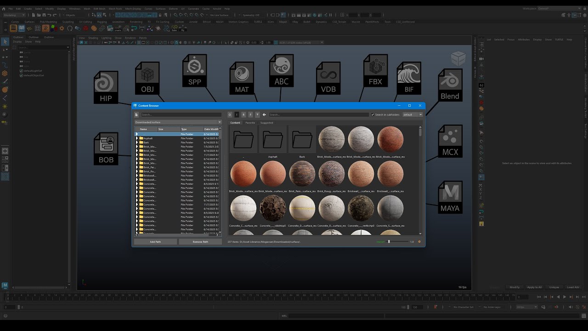Sort by the Type column header

tap(192, 129)
